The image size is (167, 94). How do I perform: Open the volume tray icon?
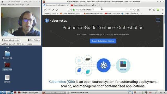pos(161,92)
